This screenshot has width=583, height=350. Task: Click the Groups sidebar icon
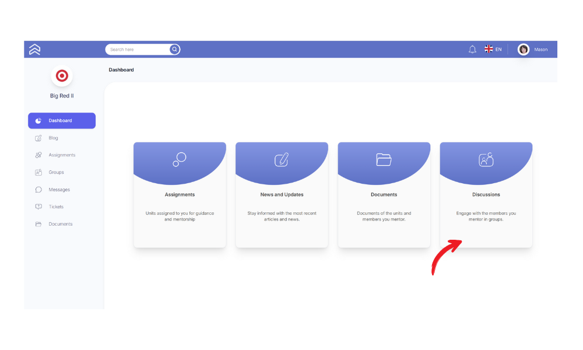click(x=38, y=172)
